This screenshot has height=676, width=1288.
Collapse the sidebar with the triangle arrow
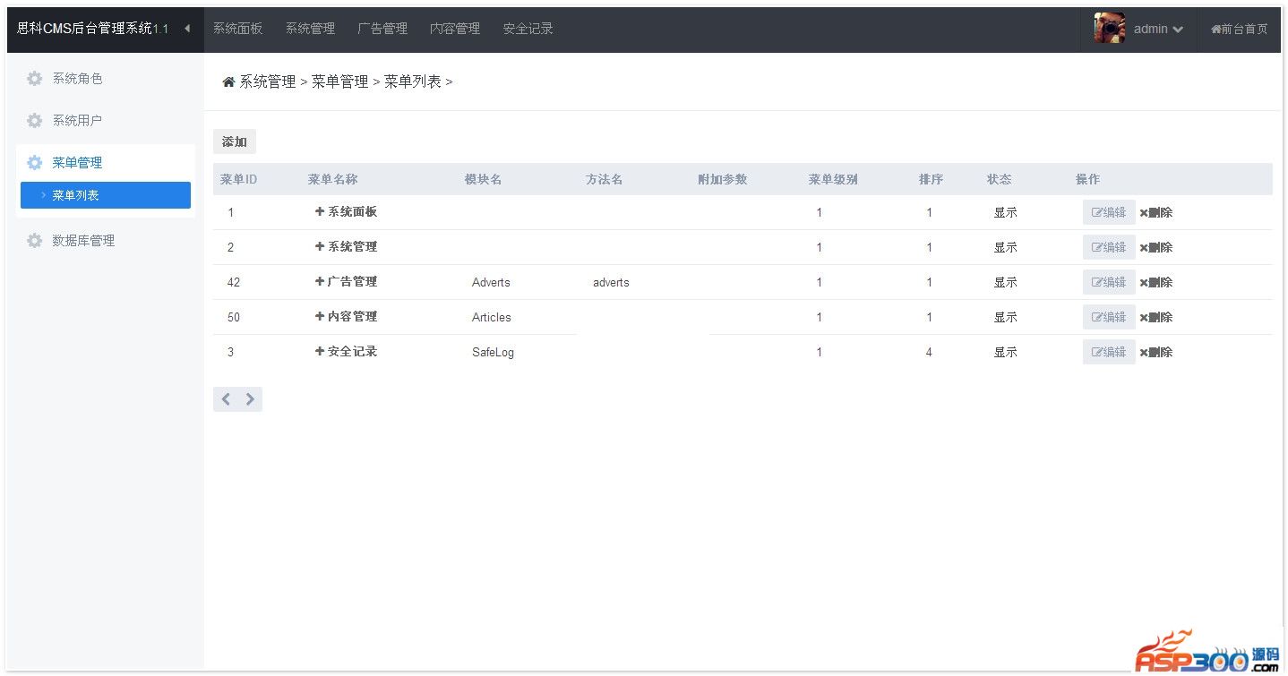[x=187, y=29]
